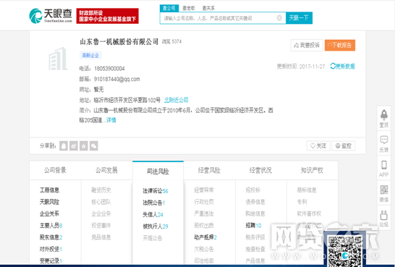This screenshot has width=395, height=267.
Task: Open 招聘 10 section
Action: coord(253,226)
